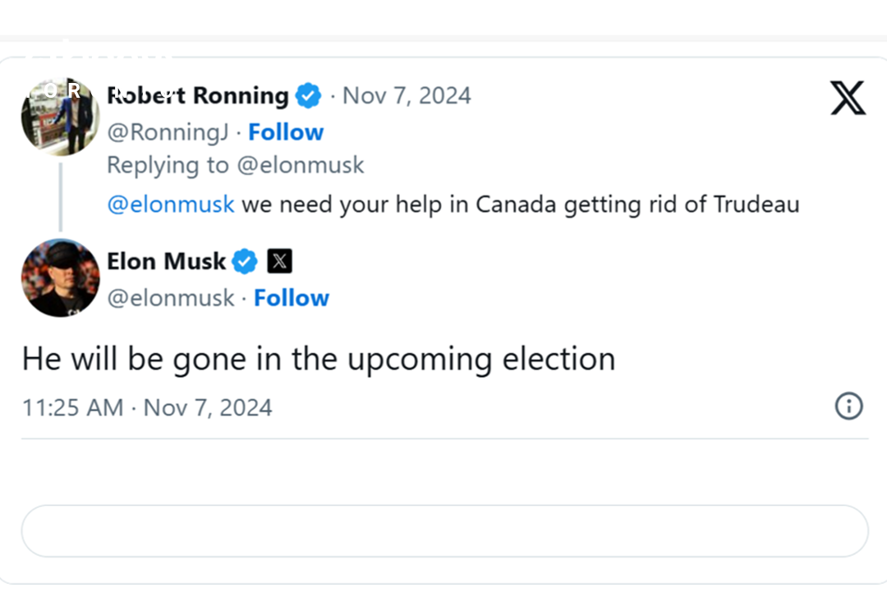This screenshot has height=602, width=887.
Task: Click the blue @elonmusk mention in the reply
Action: pyautogui.click(x=170, y=204)
